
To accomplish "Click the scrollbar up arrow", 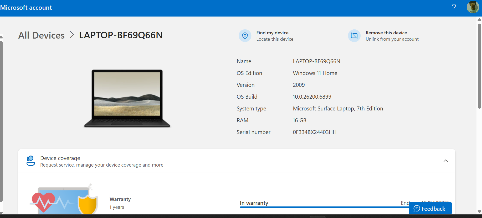I will 479,20.
